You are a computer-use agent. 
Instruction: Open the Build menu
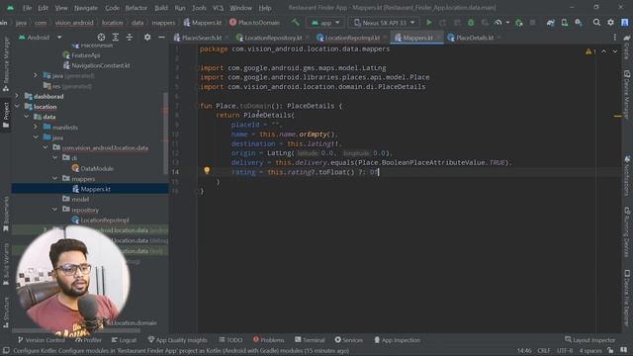[x=161, y=8]
